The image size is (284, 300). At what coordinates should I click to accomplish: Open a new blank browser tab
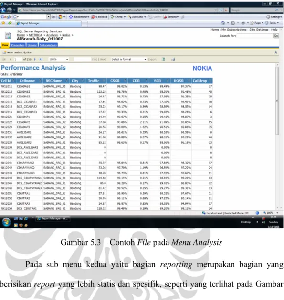pos(84,23)
